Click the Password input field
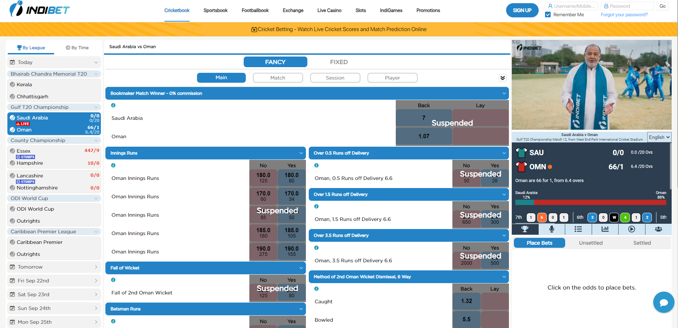This screenshot has height=328, width=678. pos(627,6)
